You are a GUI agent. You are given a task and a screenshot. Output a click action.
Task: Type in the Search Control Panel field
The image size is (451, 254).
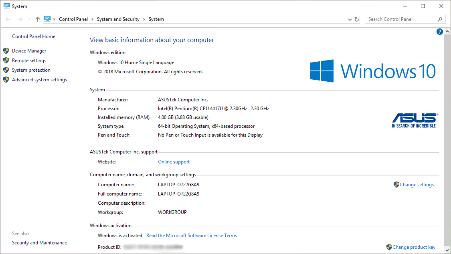pos(401,19)
